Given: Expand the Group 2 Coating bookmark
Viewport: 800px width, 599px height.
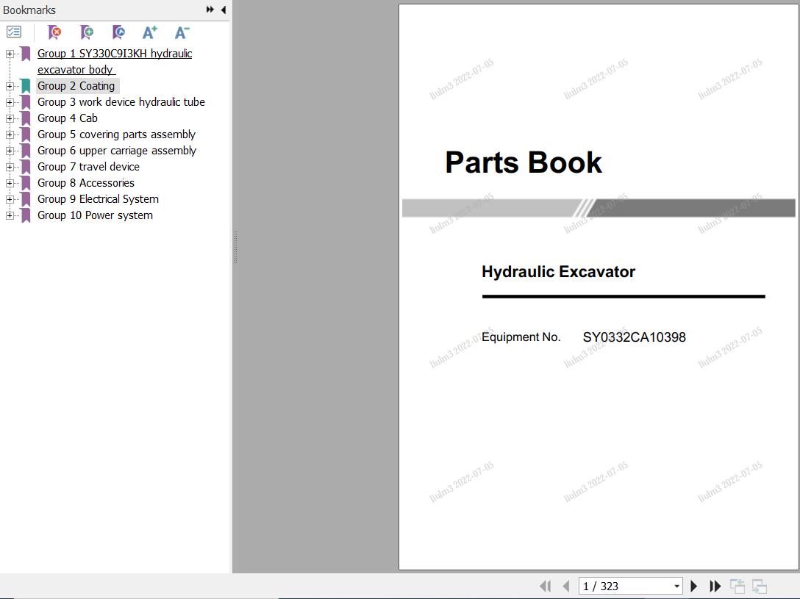Looking at the screenshot, I should pyautogui.click(x=9, y=86).
